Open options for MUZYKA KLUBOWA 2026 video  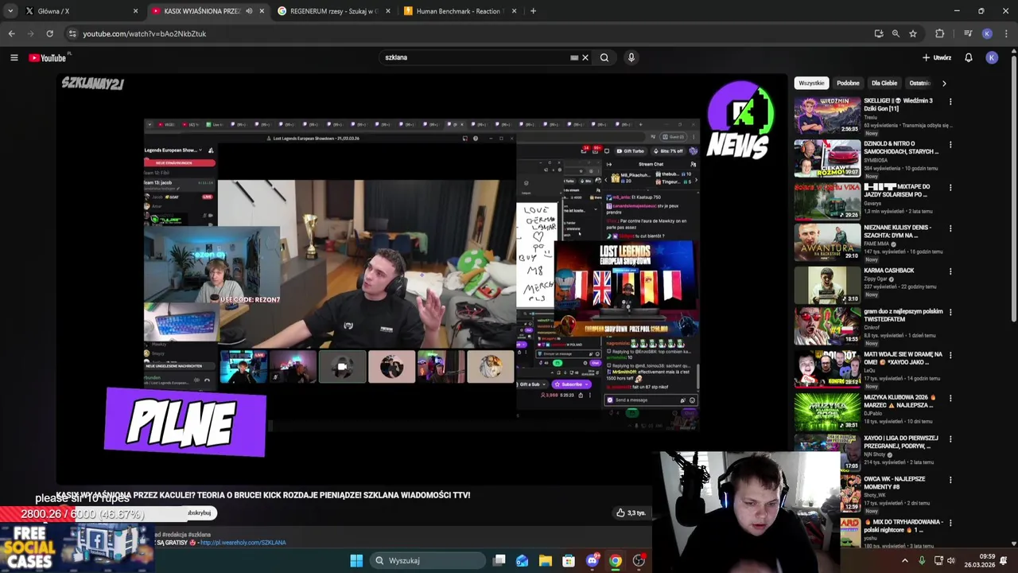click(950, 398)
